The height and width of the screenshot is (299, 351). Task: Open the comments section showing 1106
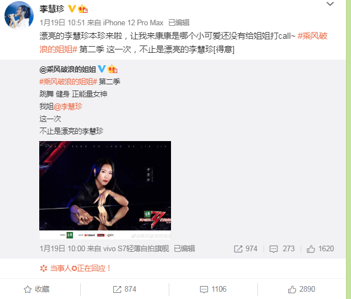(213, 289)
